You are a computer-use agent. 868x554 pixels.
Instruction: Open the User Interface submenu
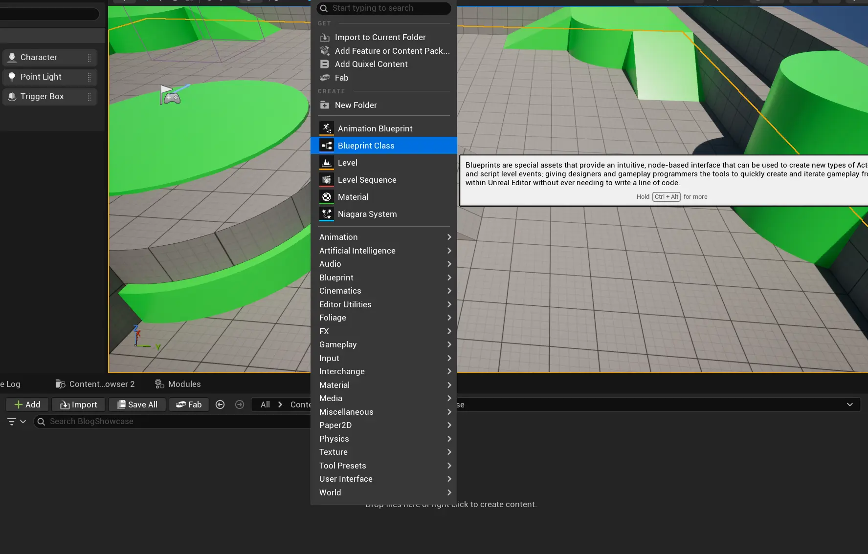(x=384, y=479)
